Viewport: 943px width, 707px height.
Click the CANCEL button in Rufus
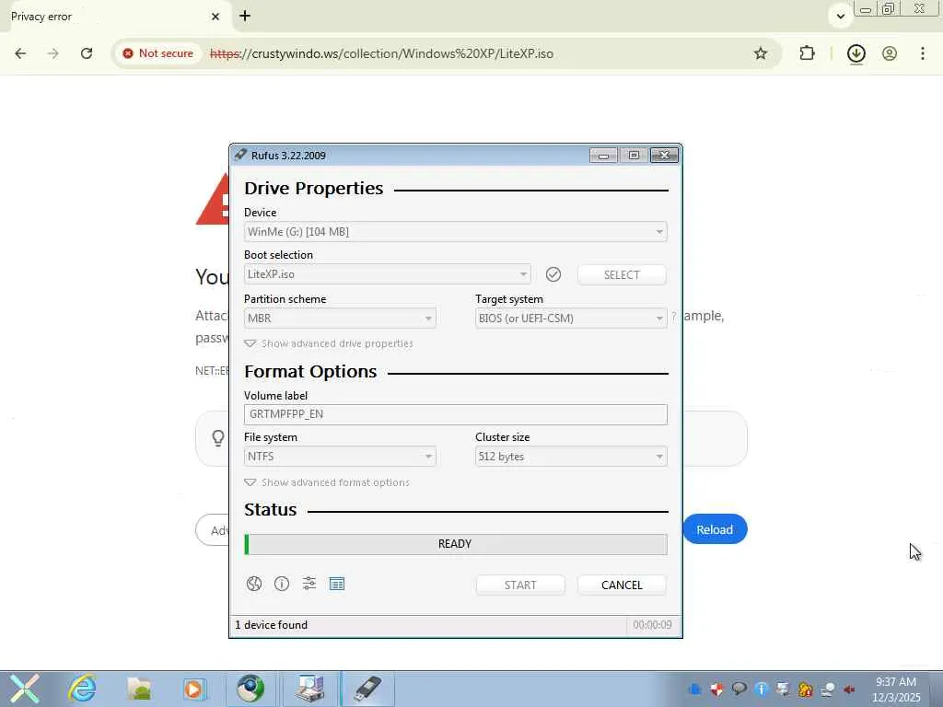click(x=622, y=585)
